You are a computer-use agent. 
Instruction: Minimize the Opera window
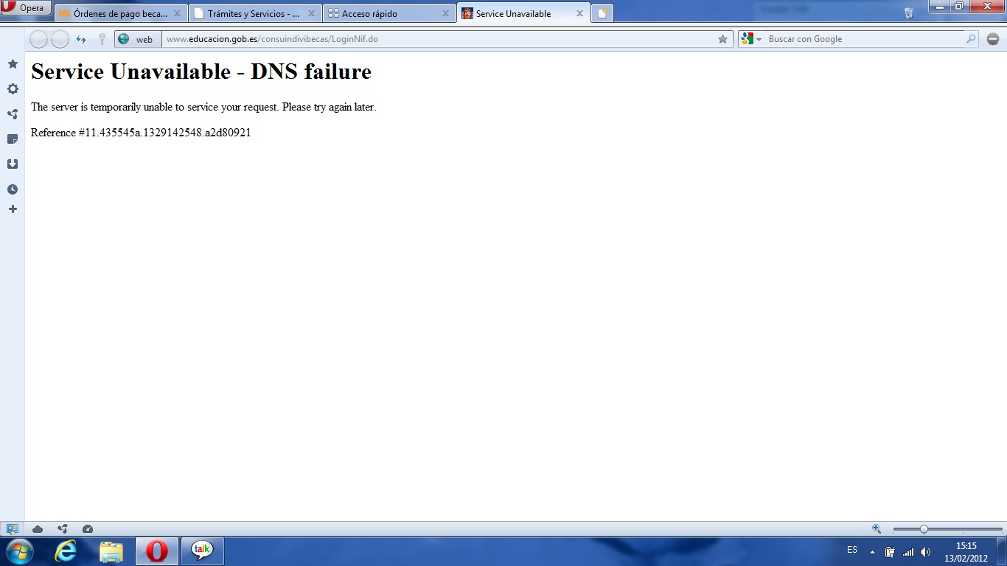(x=939, y=6)
